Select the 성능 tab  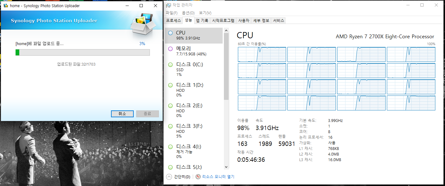click(x=188, y=20)
